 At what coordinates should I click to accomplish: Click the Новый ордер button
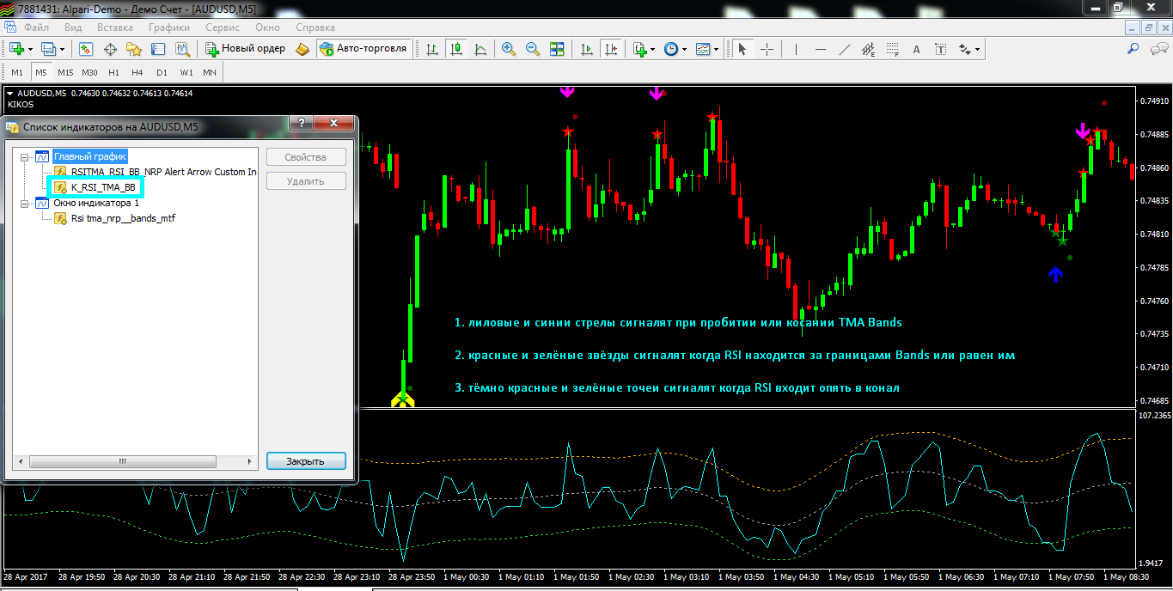pos(245,49)
